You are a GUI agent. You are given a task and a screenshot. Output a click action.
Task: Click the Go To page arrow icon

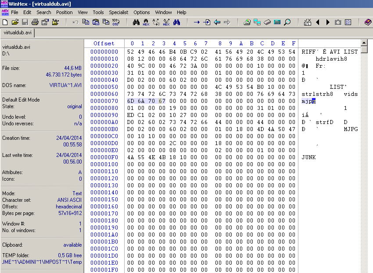pyautogui.click(x=207, y=22)
